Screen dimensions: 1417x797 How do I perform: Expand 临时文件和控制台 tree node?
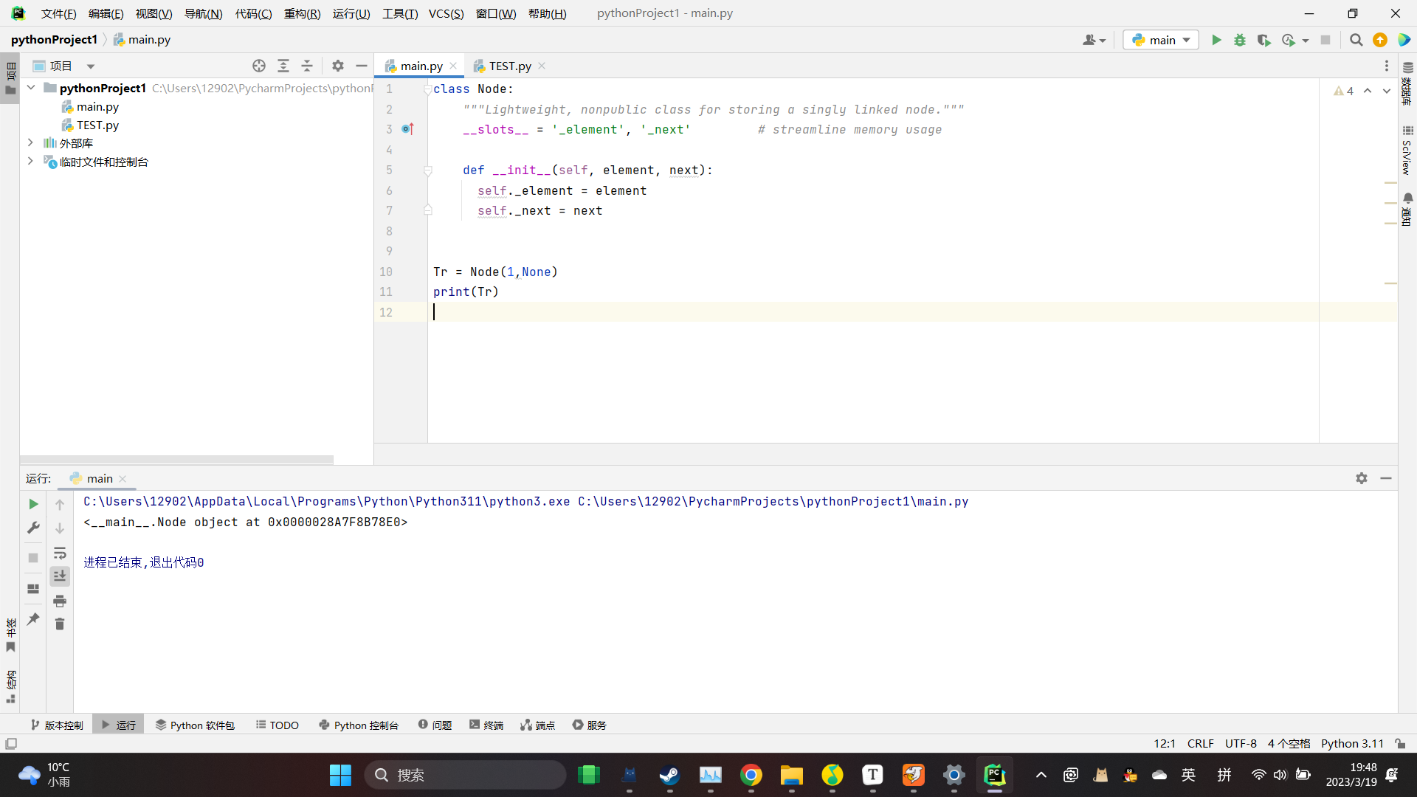click(x=30, y=161)
